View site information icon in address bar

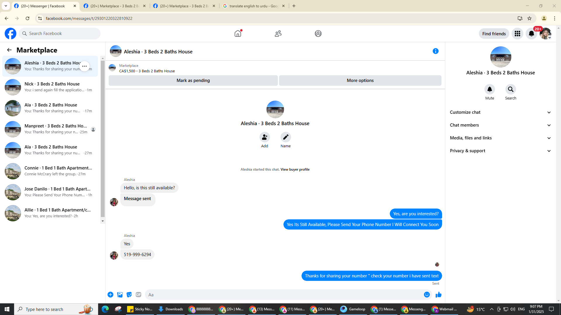[40, 18]
